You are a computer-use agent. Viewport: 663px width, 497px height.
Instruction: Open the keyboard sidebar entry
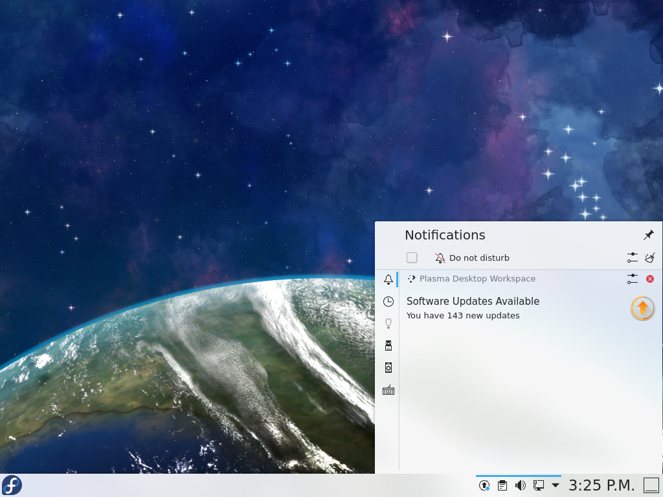coord(388,390)
